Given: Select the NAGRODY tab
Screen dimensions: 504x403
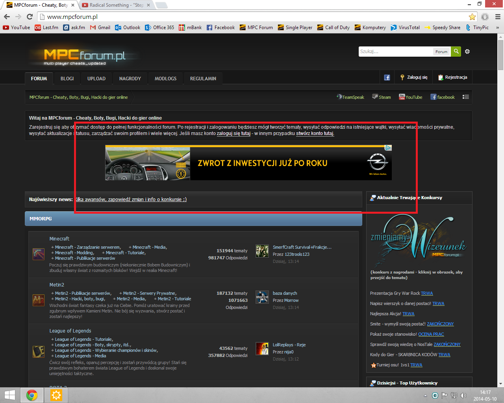Looking at the screenshot, I should 130,78.
